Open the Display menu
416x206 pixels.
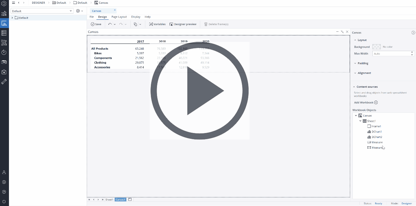tap(135, 17)
